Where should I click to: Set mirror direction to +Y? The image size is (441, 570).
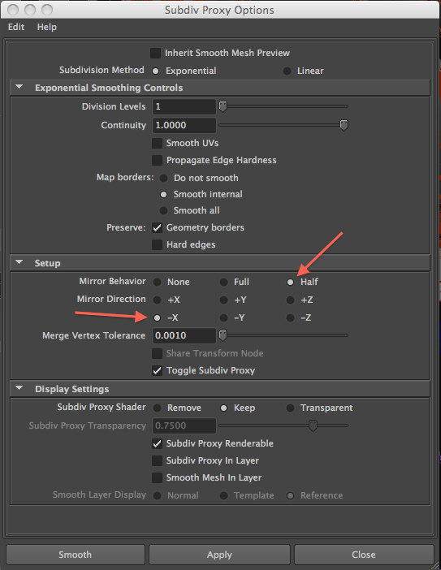[223, 300]
